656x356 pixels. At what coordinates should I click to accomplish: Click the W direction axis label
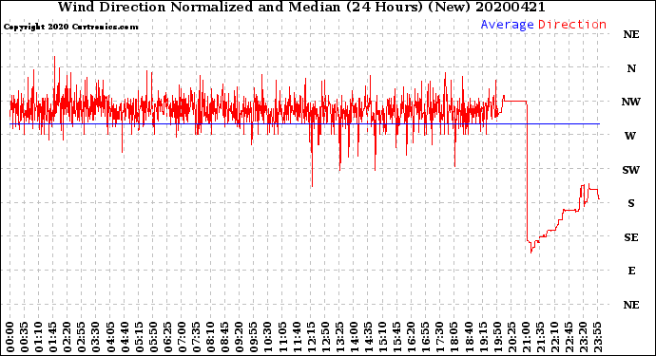coord(630,136)
